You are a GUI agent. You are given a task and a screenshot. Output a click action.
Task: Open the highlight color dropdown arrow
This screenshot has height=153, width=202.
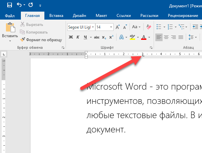138,37
